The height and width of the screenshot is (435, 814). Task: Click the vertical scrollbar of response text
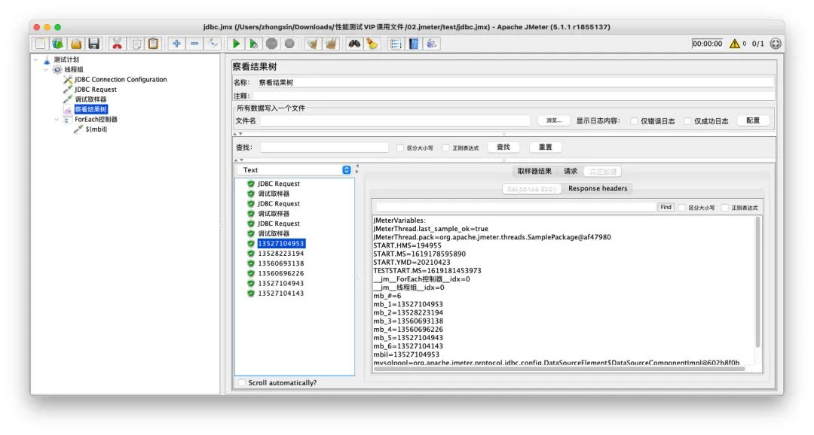point(758,282)
